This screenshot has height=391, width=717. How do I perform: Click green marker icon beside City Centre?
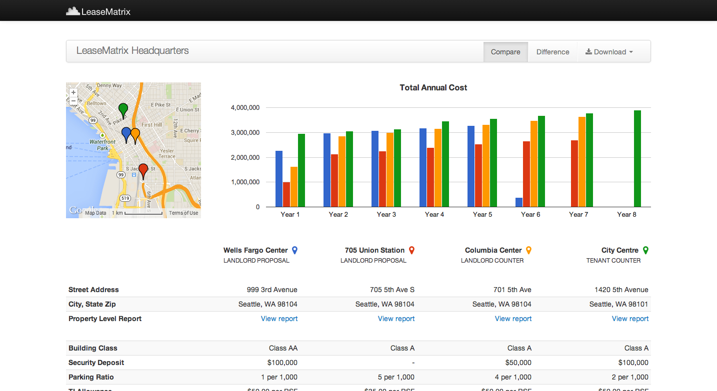pos(645,250)
